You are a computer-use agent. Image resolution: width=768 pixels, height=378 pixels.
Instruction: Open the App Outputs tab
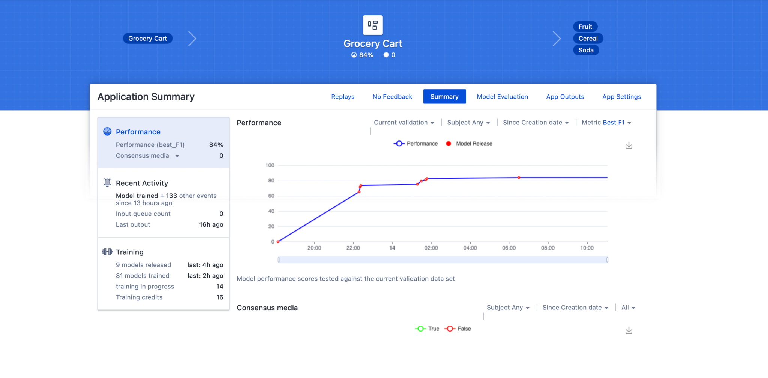(565, 97)
